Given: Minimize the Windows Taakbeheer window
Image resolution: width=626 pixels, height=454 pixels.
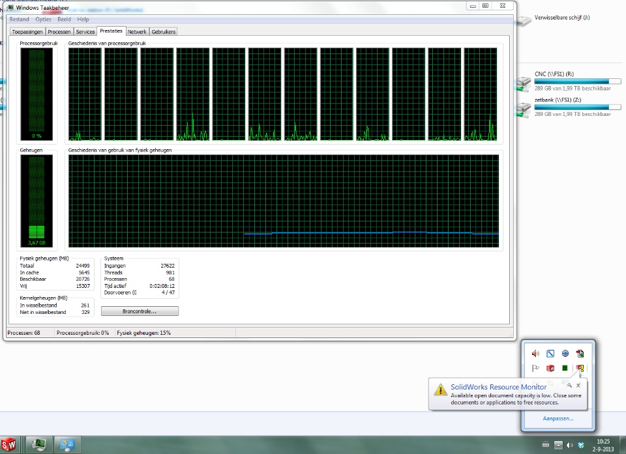Looking at the screenshot, I should 472,6.
